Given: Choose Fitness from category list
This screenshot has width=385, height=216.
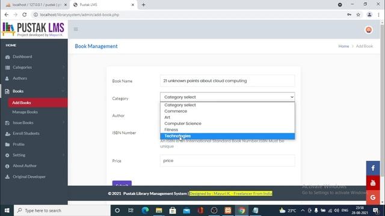Looking at the screenshot, I should pyautogui.click(x=227, y=130).
